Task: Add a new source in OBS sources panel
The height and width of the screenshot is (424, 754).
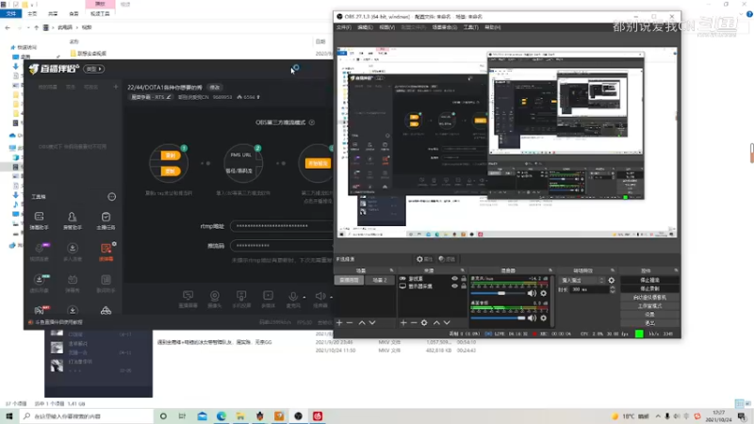Action: pyautogui.click(x=403, y=322)
